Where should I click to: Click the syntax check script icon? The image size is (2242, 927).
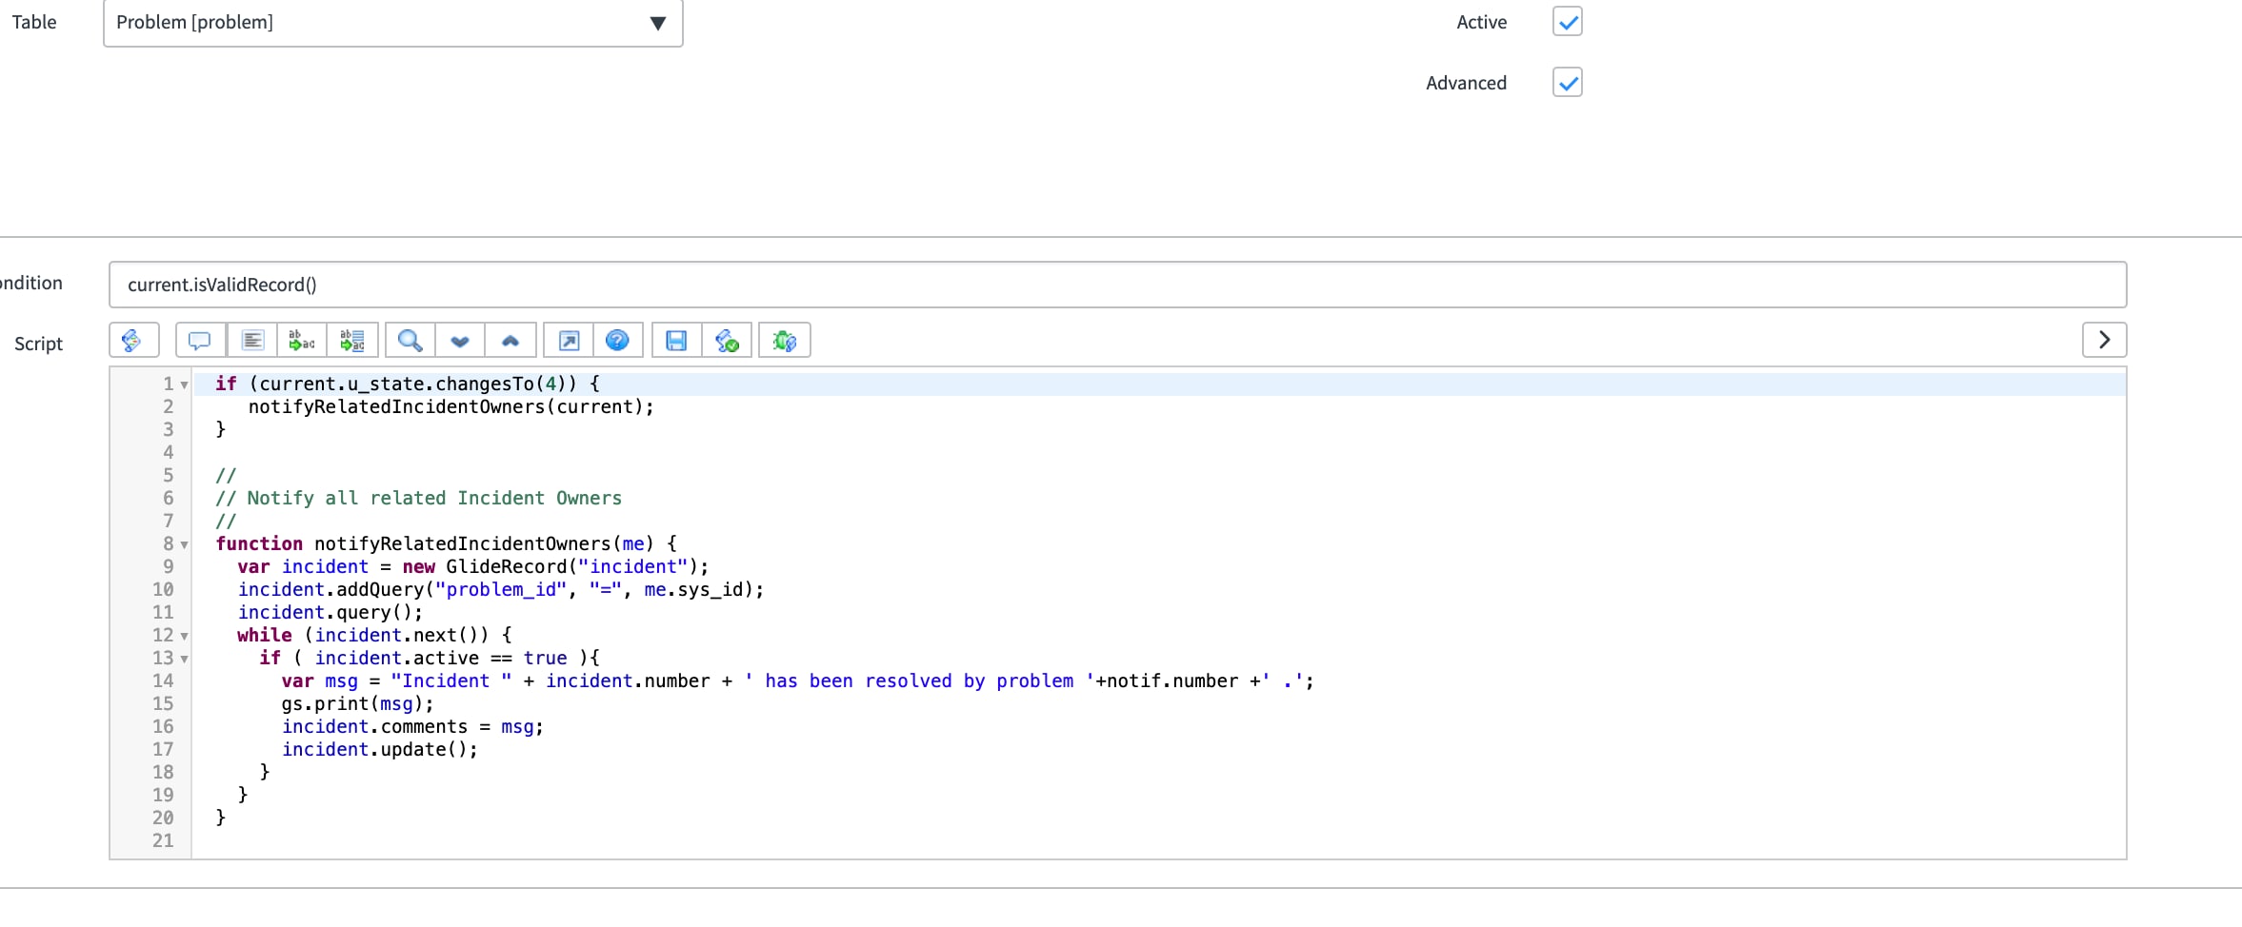tap(727, 341)
